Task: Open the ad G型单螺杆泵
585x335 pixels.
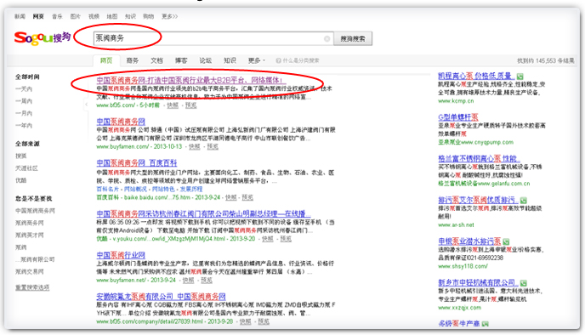Action: coord(458,117)
